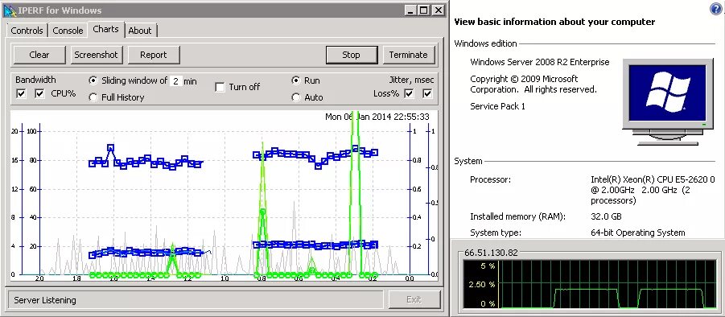Click the Report button
Viewport: 725px width, 317px height.
point(154,55)
